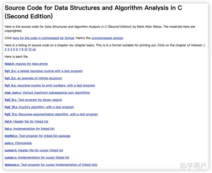Image resolution: width=212 pixels, height=173 pixels.
Task: Open fig1_3.c infinite recursion example
Action: click(33, 78)
